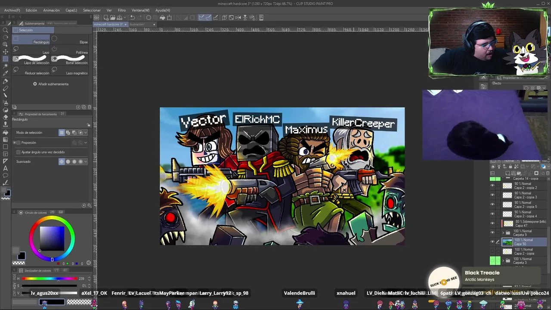Click the transparent color checker swatch below wheel
Screen dimensions: 551x310
point(19,263)
